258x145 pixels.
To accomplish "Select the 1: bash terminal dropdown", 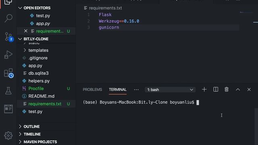I will click(x=170, y=90).
